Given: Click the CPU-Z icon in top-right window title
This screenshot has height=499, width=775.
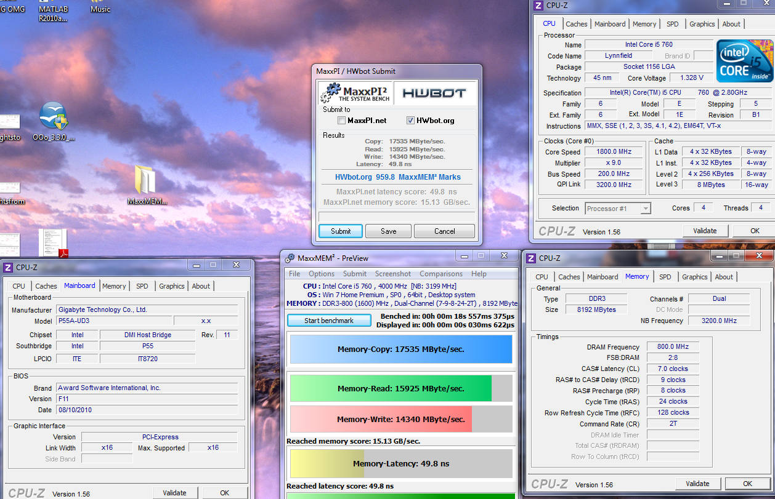Looking at the screenshot, I should (538, 6).
